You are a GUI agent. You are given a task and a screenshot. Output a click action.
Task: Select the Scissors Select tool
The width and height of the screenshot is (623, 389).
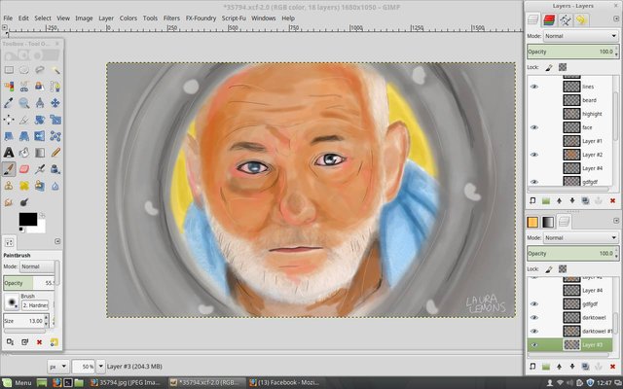pos(24,87)
